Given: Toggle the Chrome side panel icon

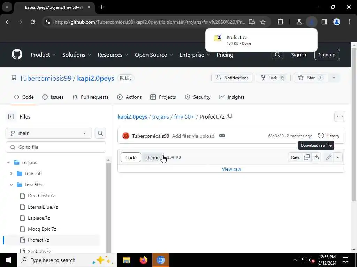Looking at the screenshot, I should click(x=324, y=22).
